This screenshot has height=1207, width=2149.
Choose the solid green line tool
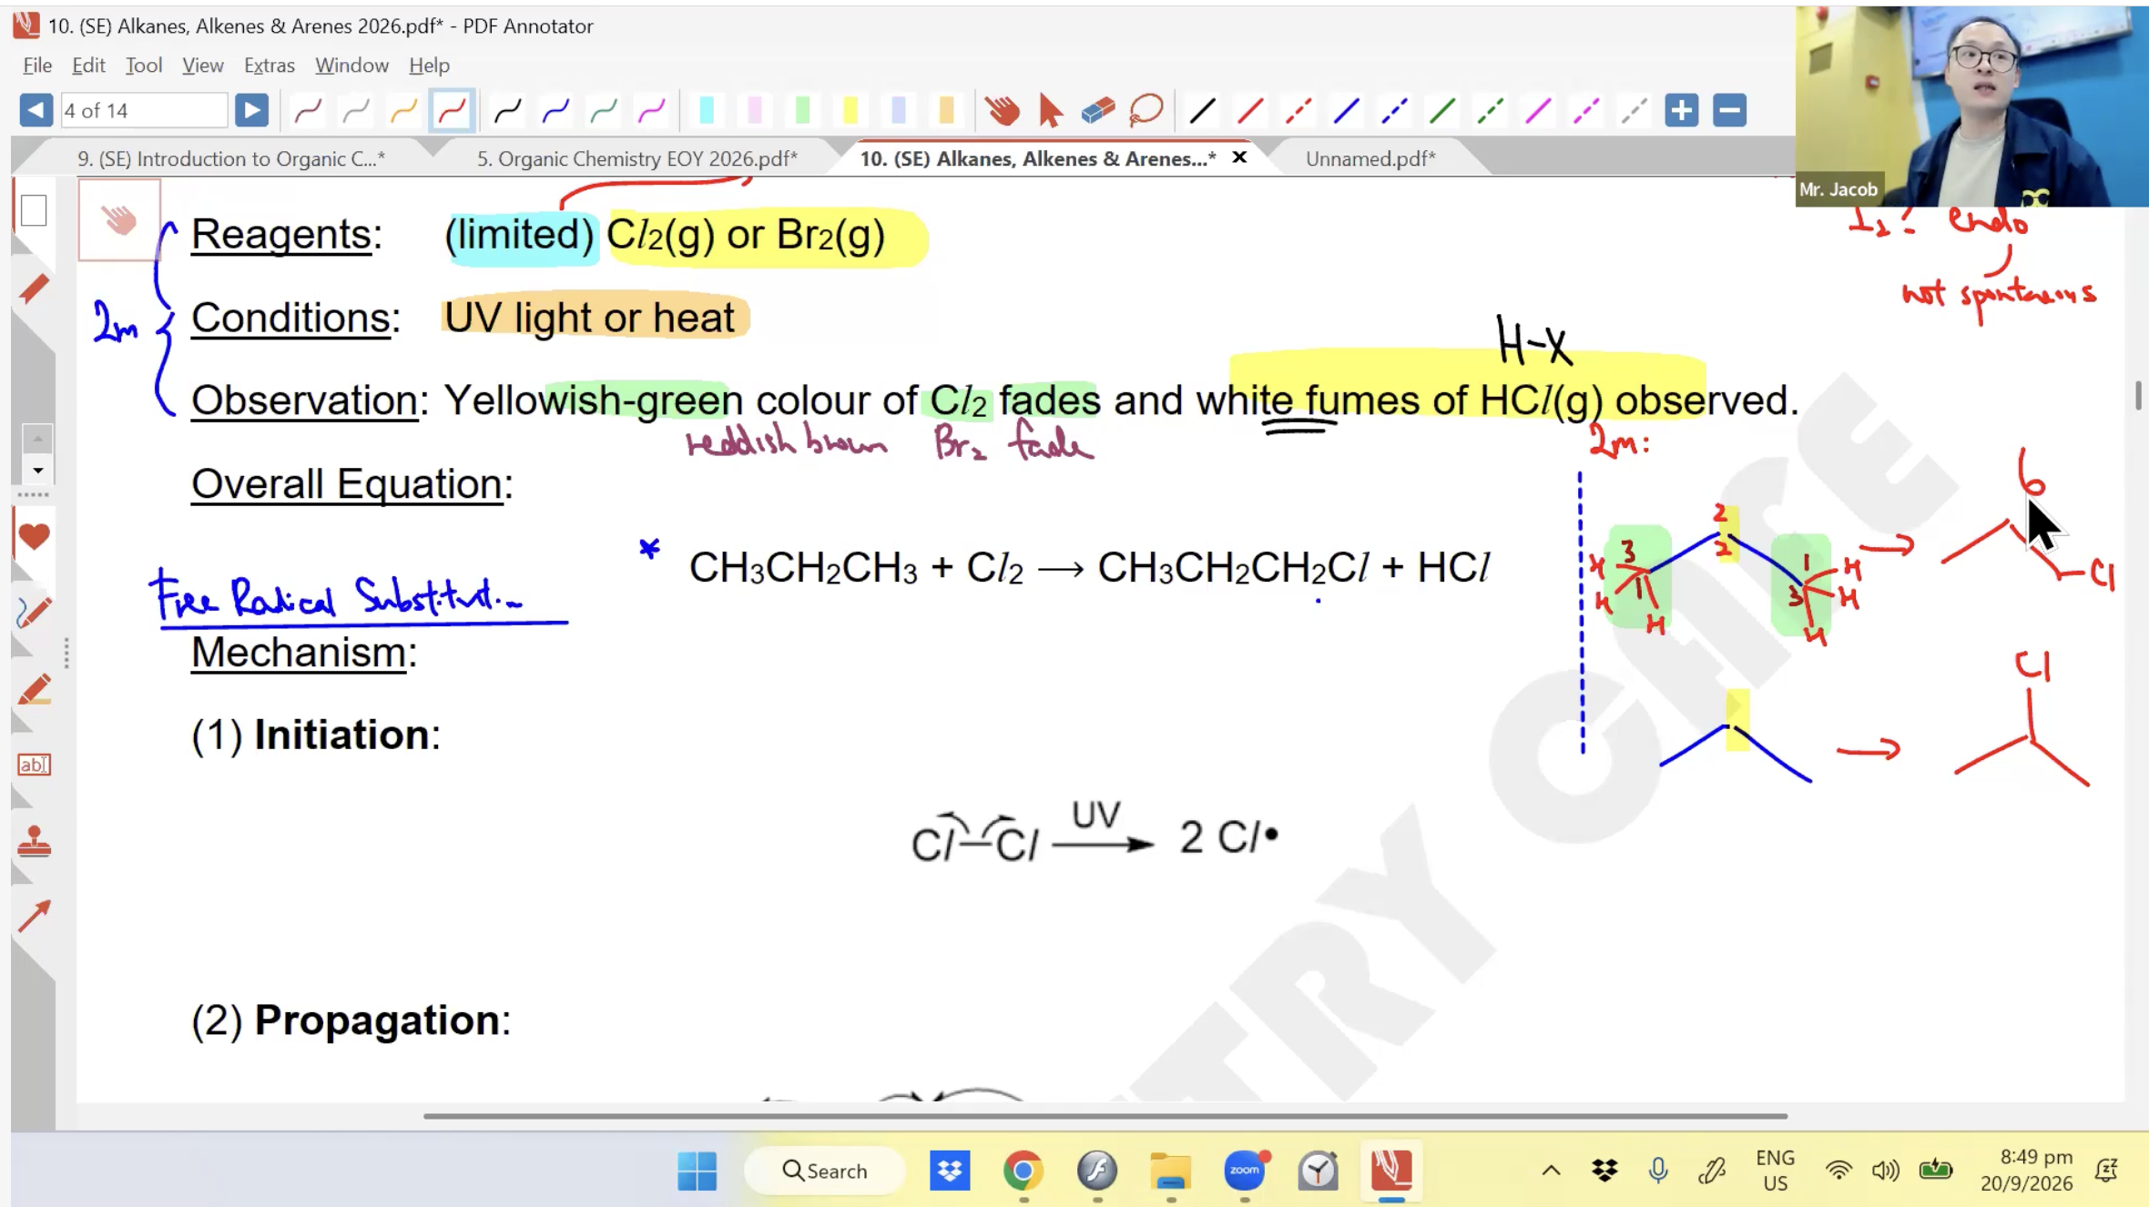pyautogui.click(x=1442, y=111)
